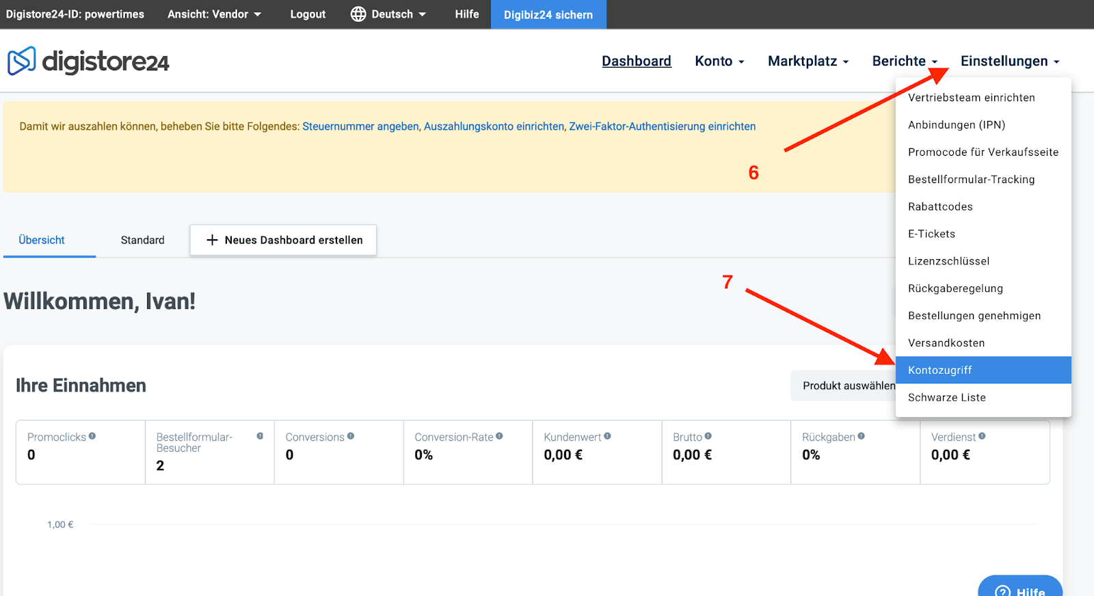Click the Digibiz24 sichern button
Screen dimensions: 1094x596
click(x=548, y=14)
